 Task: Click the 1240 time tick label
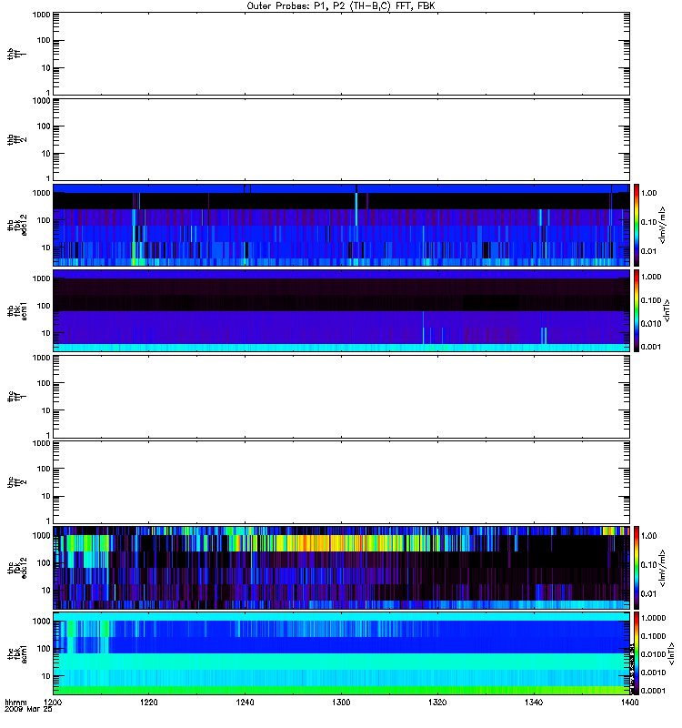coord(245,702)
